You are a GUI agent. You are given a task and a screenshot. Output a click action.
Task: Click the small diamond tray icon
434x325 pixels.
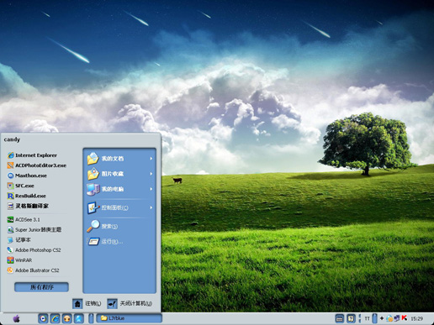coord(382,318)
